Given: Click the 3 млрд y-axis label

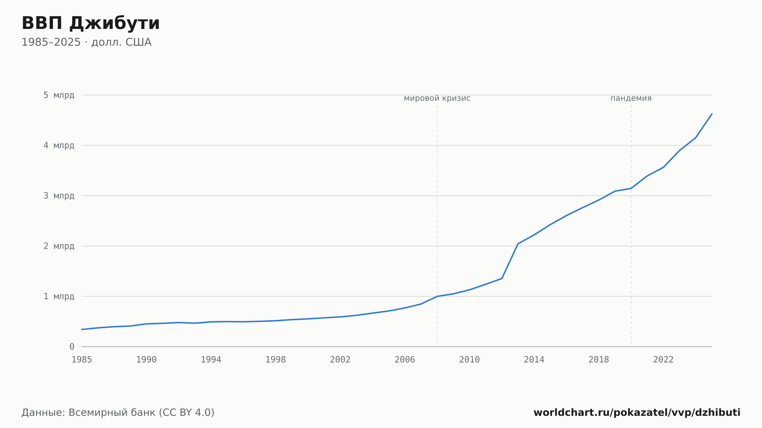Looking at the screenshot, I should tap(59, 196).
